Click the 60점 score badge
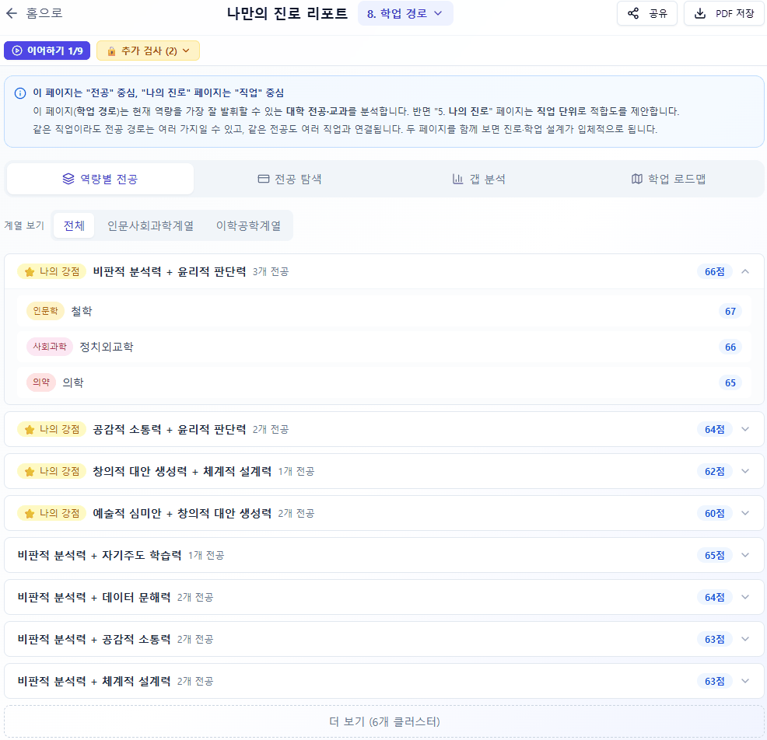Viewport: 767px width, 740px height. point(715,514)
